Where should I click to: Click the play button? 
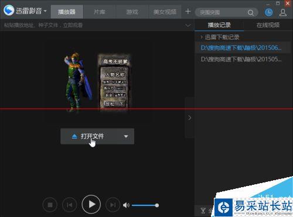pyautogui.click(x=91, y=204)
